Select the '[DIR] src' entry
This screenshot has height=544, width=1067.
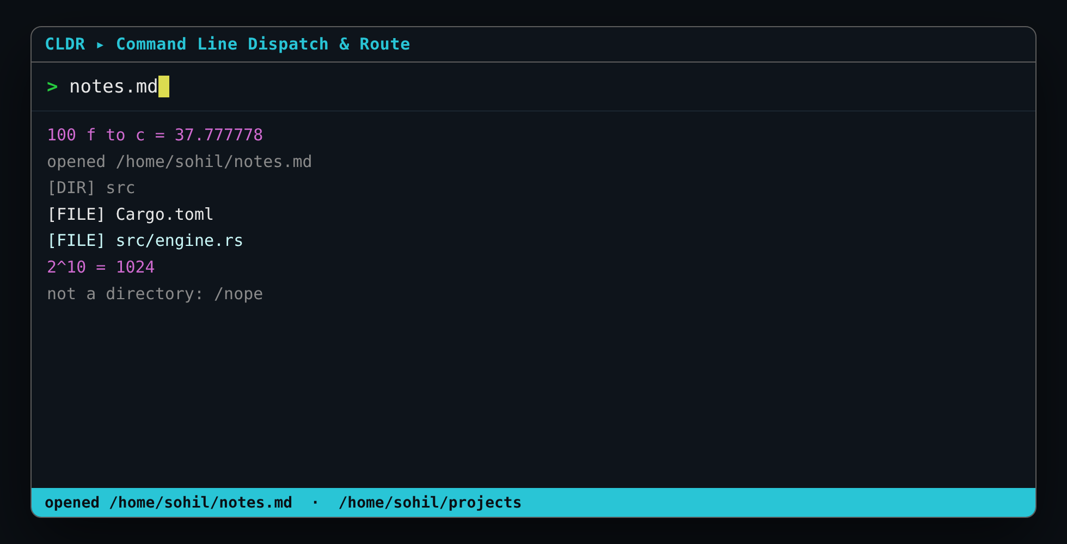coord(91,188)
